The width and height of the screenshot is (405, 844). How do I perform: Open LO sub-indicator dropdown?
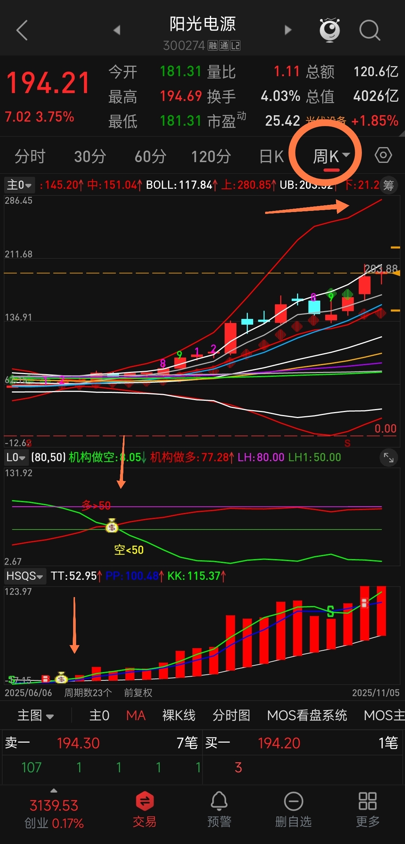pyautogui.click(x=16, y=457)
